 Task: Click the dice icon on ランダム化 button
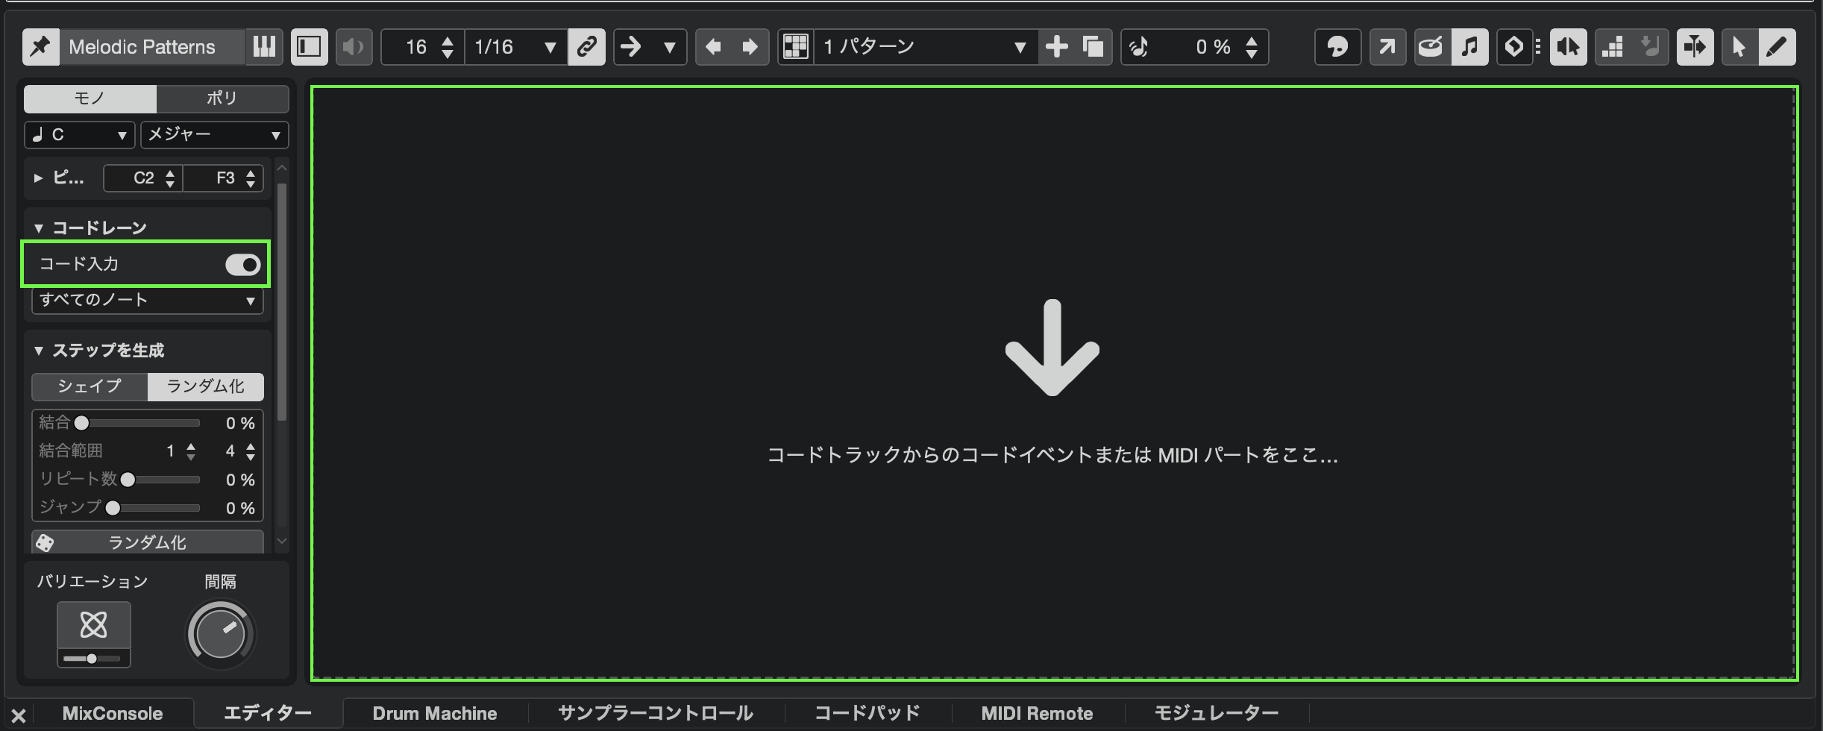(45, 542)
